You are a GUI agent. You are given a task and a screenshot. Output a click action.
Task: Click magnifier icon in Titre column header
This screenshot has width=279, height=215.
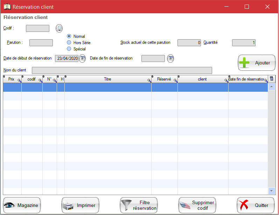[149, 81]
